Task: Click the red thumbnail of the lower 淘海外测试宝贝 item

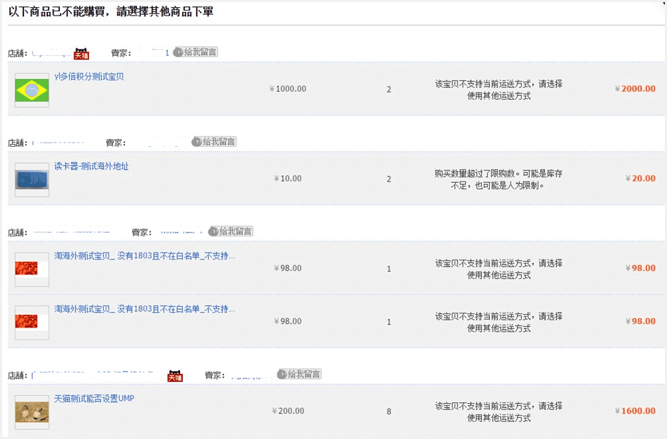Action: (x=32, y=323)
